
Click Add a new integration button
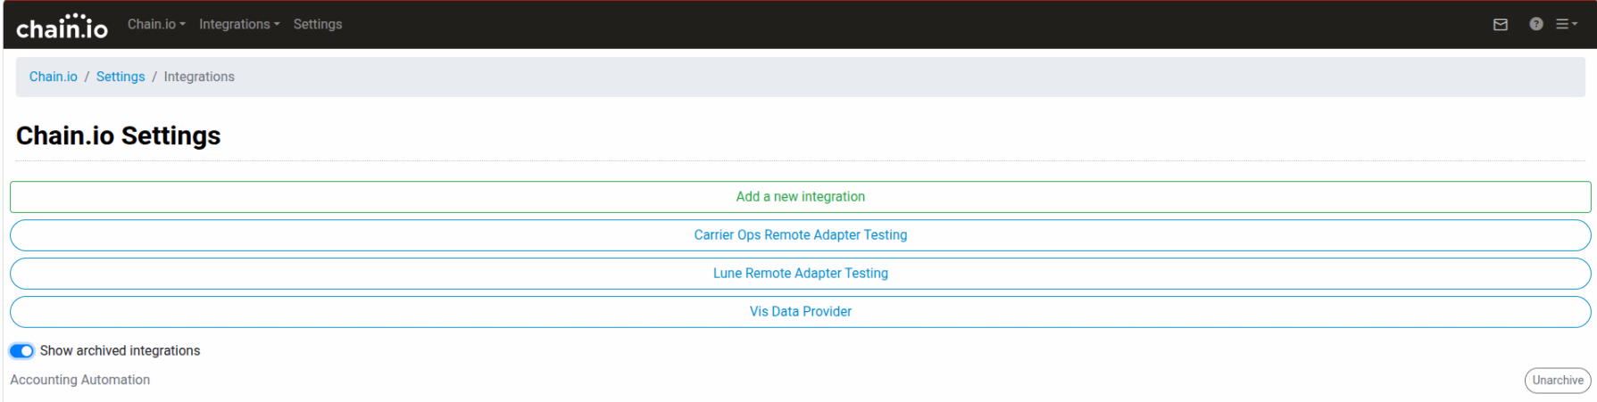tap(800, 197)
